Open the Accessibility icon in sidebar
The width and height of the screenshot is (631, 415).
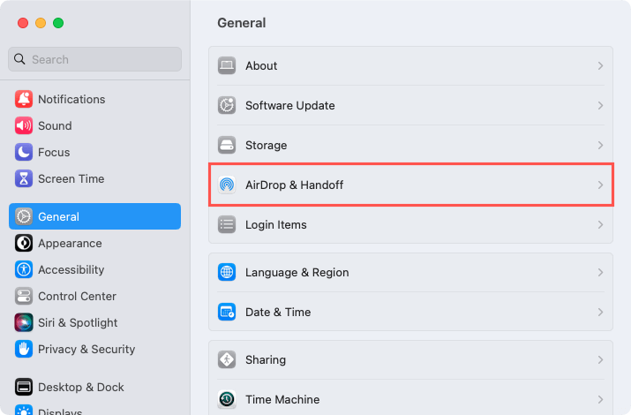tap(24, 269)
